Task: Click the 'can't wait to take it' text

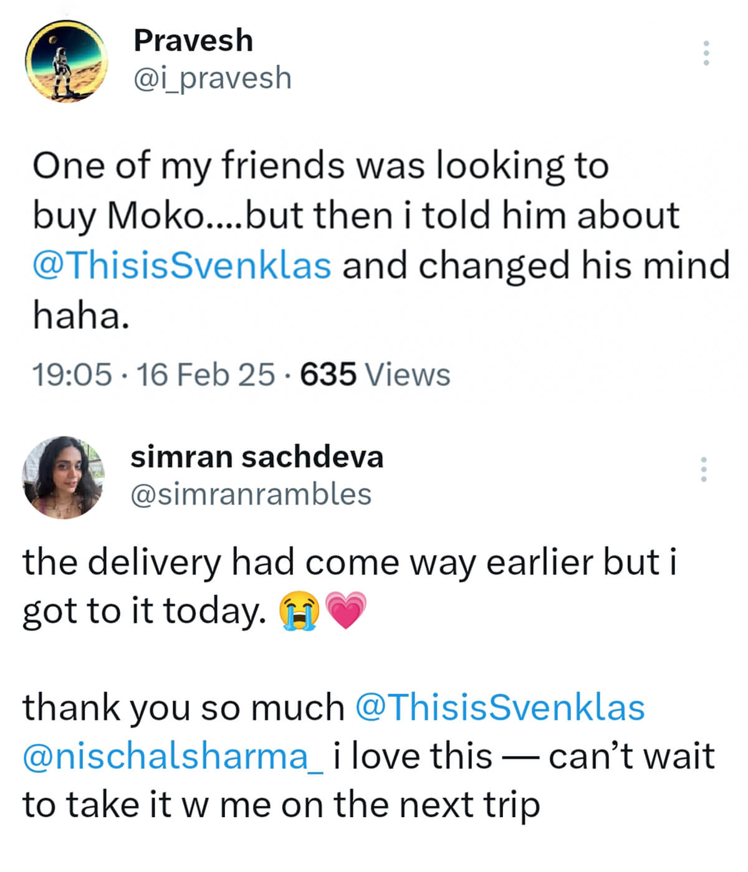Action: pos(631,756)
